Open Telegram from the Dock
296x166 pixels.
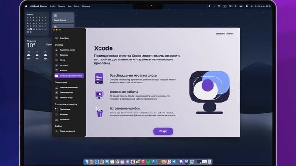174,161
